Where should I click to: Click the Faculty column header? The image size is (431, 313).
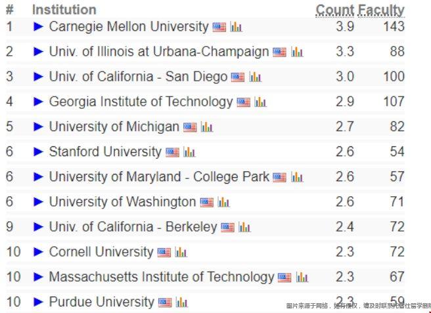pos(381,11)
